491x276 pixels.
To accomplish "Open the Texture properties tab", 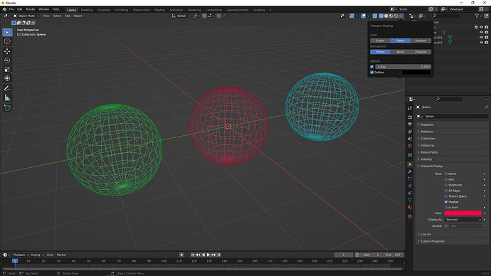I will tap(410, 216).
